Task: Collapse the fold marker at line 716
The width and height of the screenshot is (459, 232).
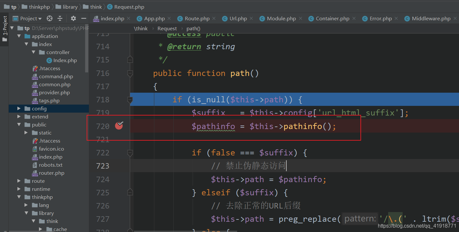Action: tap(130, 73)
